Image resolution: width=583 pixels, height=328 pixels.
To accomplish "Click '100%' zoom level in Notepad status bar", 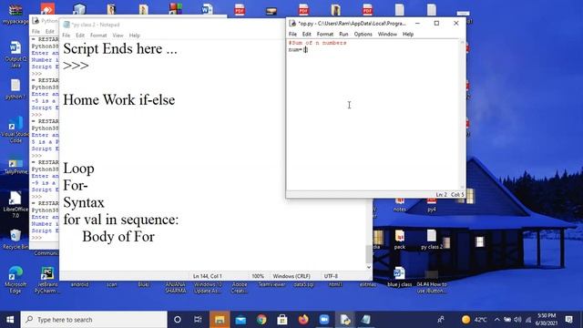I will pos(258,276).
